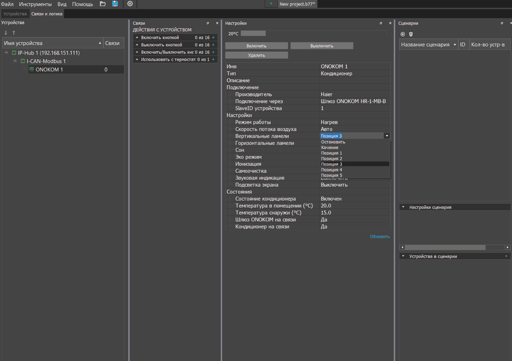This screenshot has width=512, height=361.
Task: Add thermostat link via plus icon
Action: 213,60
